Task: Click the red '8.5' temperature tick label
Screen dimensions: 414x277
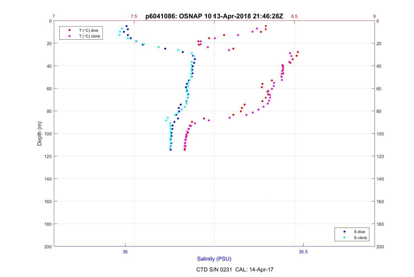Action: pos(294,16)
